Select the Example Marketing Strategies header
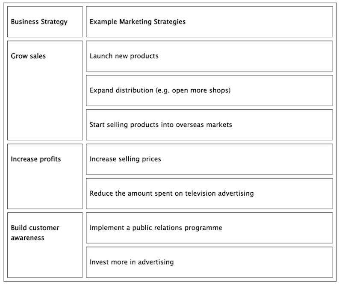342x285 pixels. click(x=209, y=22)
